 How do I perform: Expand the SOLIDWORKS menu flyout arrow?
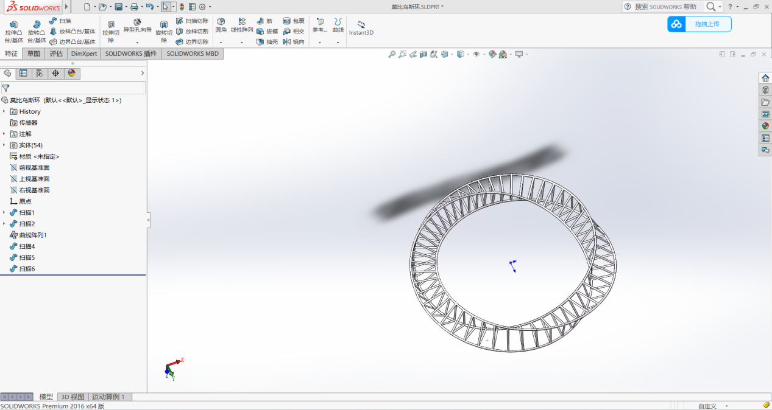point(66,7)
